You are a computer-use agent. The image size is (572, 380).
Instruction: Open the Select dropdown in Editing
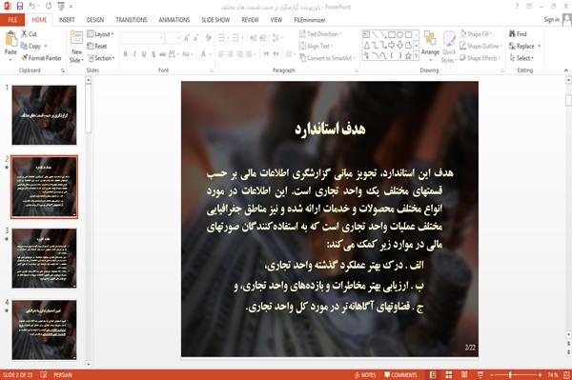(521, 58)
